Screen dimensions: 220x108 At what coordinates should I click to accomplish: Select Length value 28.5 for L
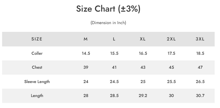(x=114, y=96)
